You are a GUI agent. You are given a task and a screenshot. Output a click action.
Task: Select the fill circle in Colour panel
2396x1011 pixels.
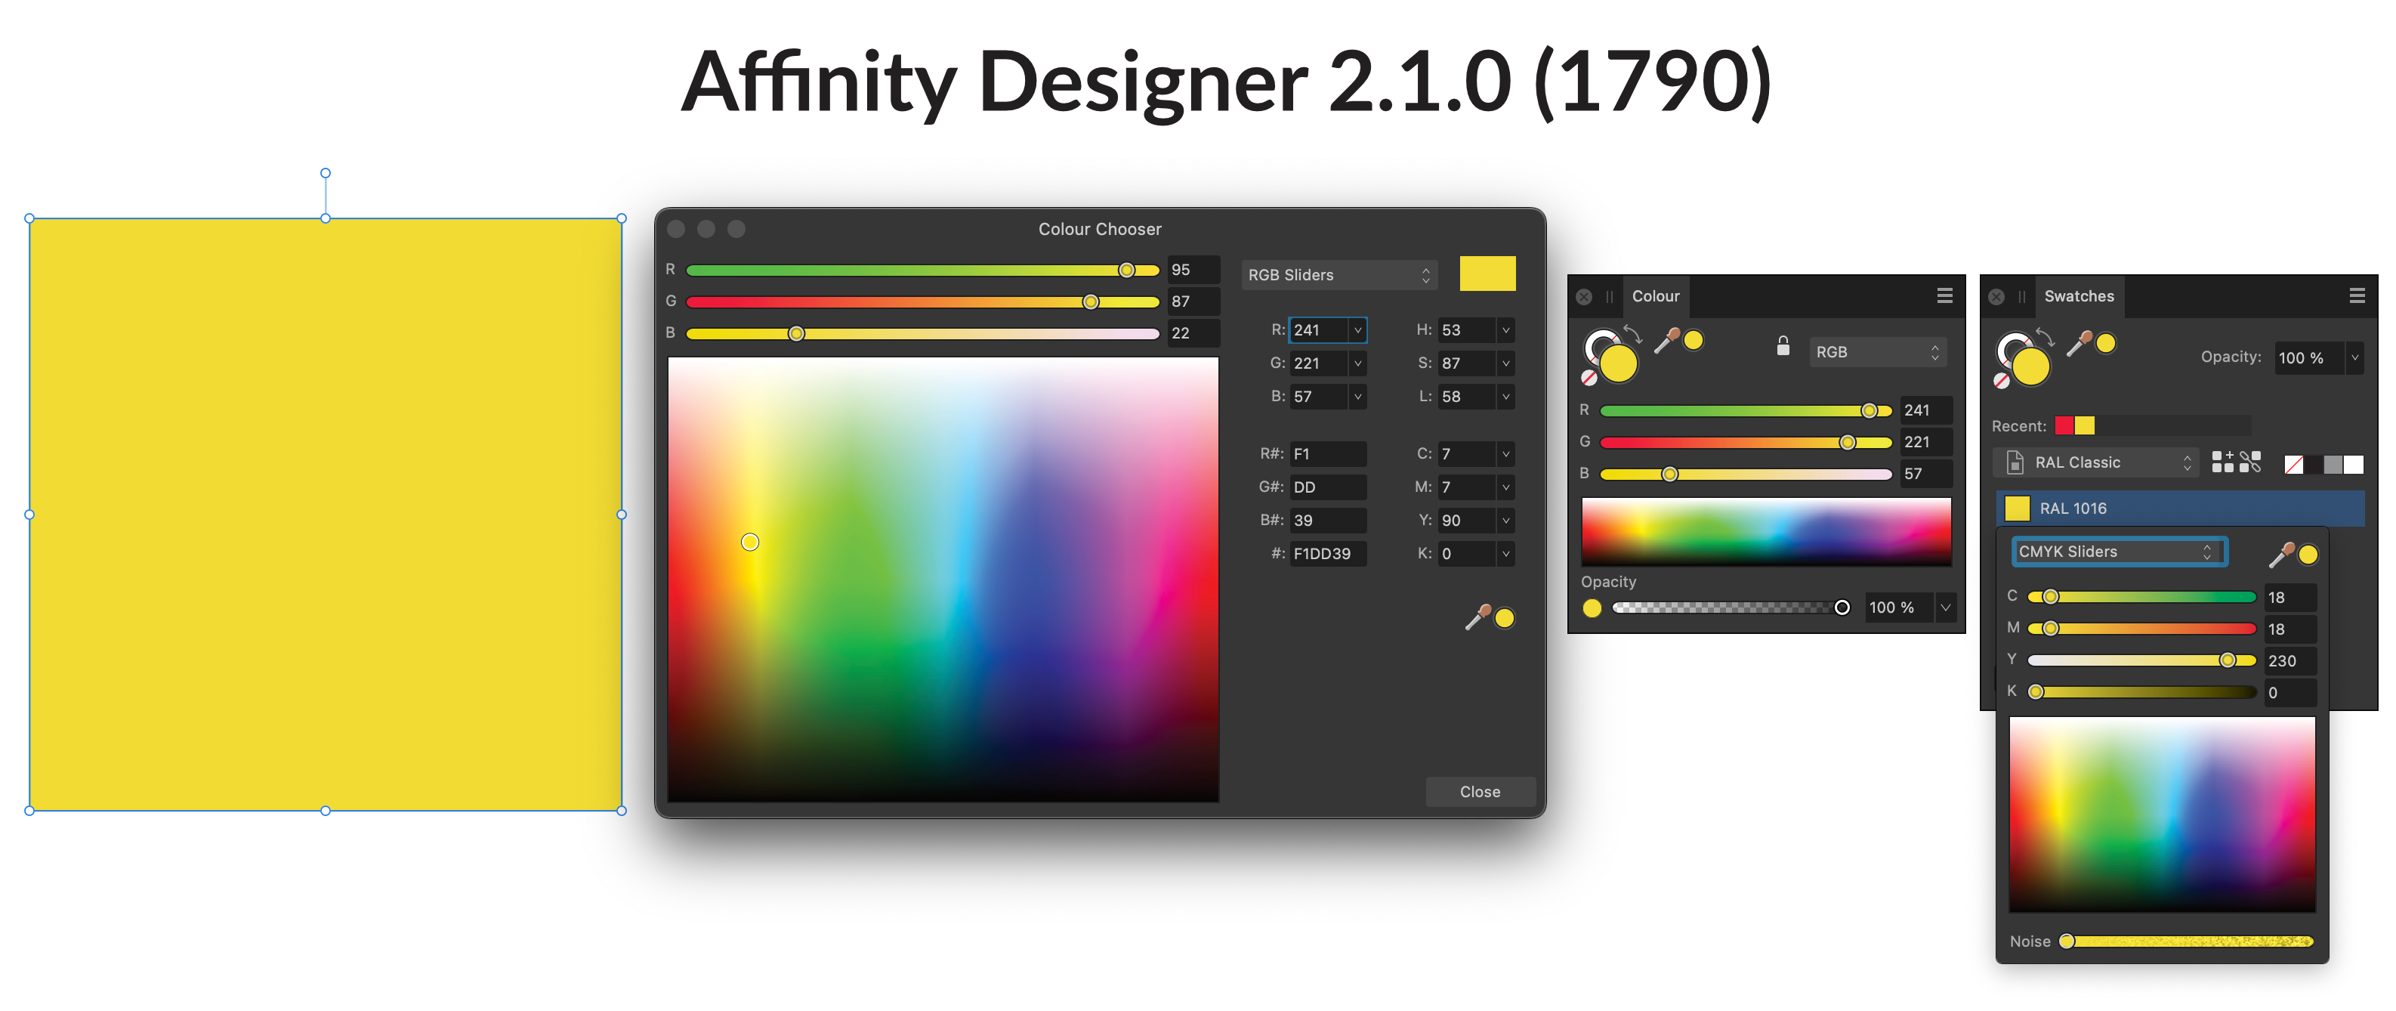coord(1619,363)
